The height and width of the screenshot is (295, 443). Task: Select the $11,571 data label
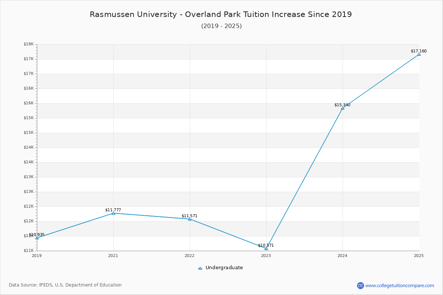pos(189,216)
